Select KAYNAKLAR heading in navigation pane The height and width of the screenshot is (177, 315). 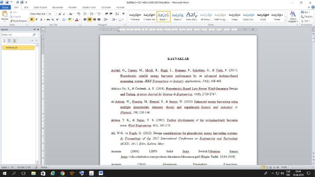coord(18,48)
